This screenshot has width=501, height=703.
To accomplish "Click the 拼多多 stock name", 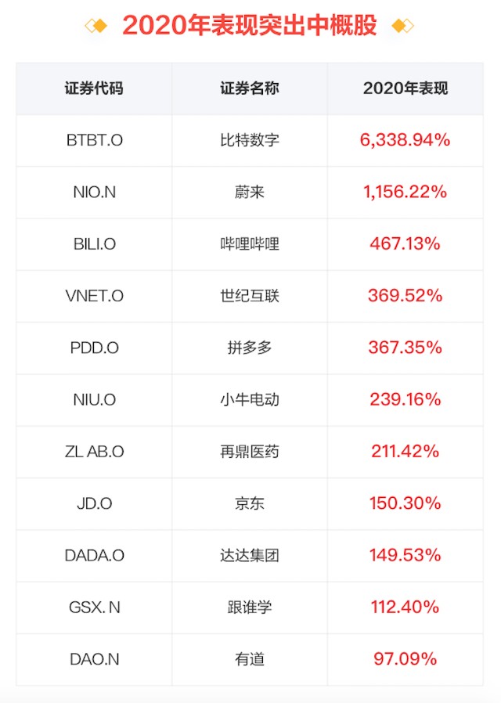I will 250,348.
